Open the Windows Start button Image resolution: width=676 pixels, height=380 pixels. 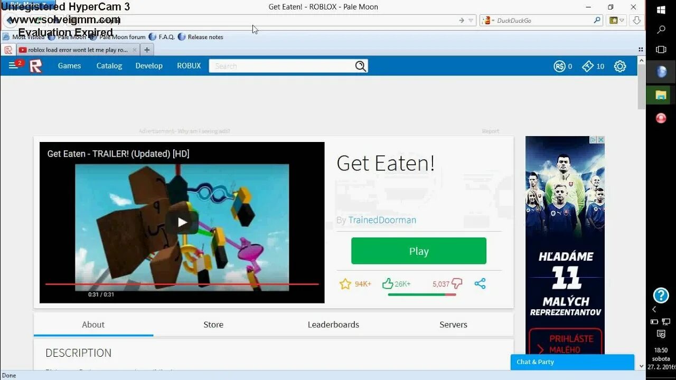(x=661, y=10)
